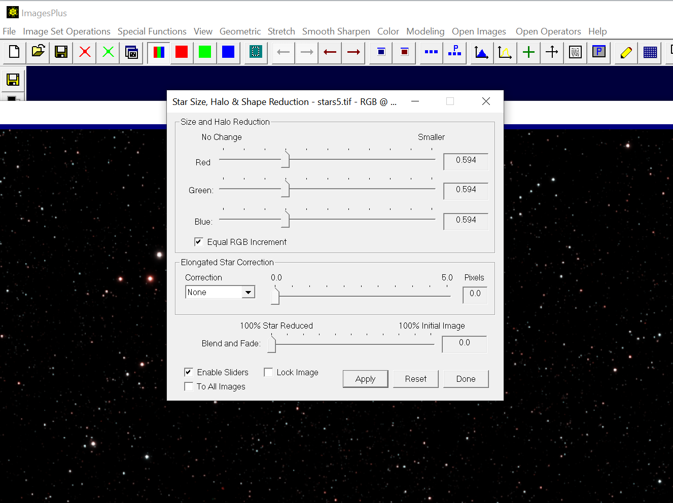Close the Star Size, Halo & Shape Reduction dialog
Image resolution: width=673 pixels, height=503 pixels.
click(x=486, y=101)
